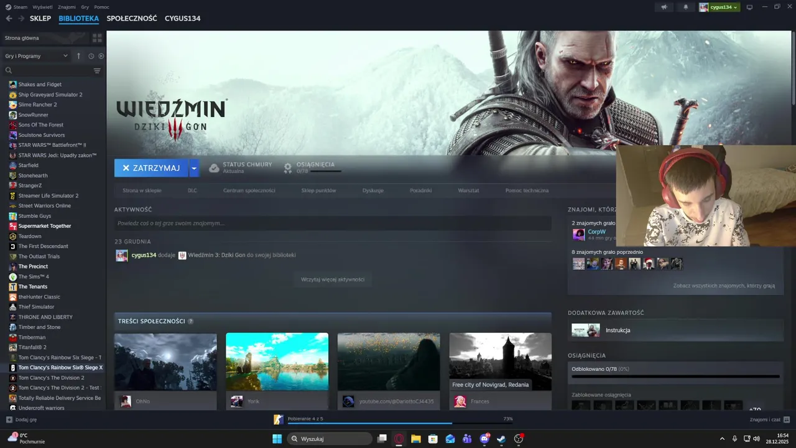Open Free city of Novigrad screenshot
This screenshot has width=796, height=448.
coord(501,362)
